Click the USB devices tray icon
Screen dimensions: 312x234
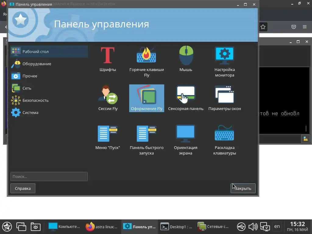(241, 227)
